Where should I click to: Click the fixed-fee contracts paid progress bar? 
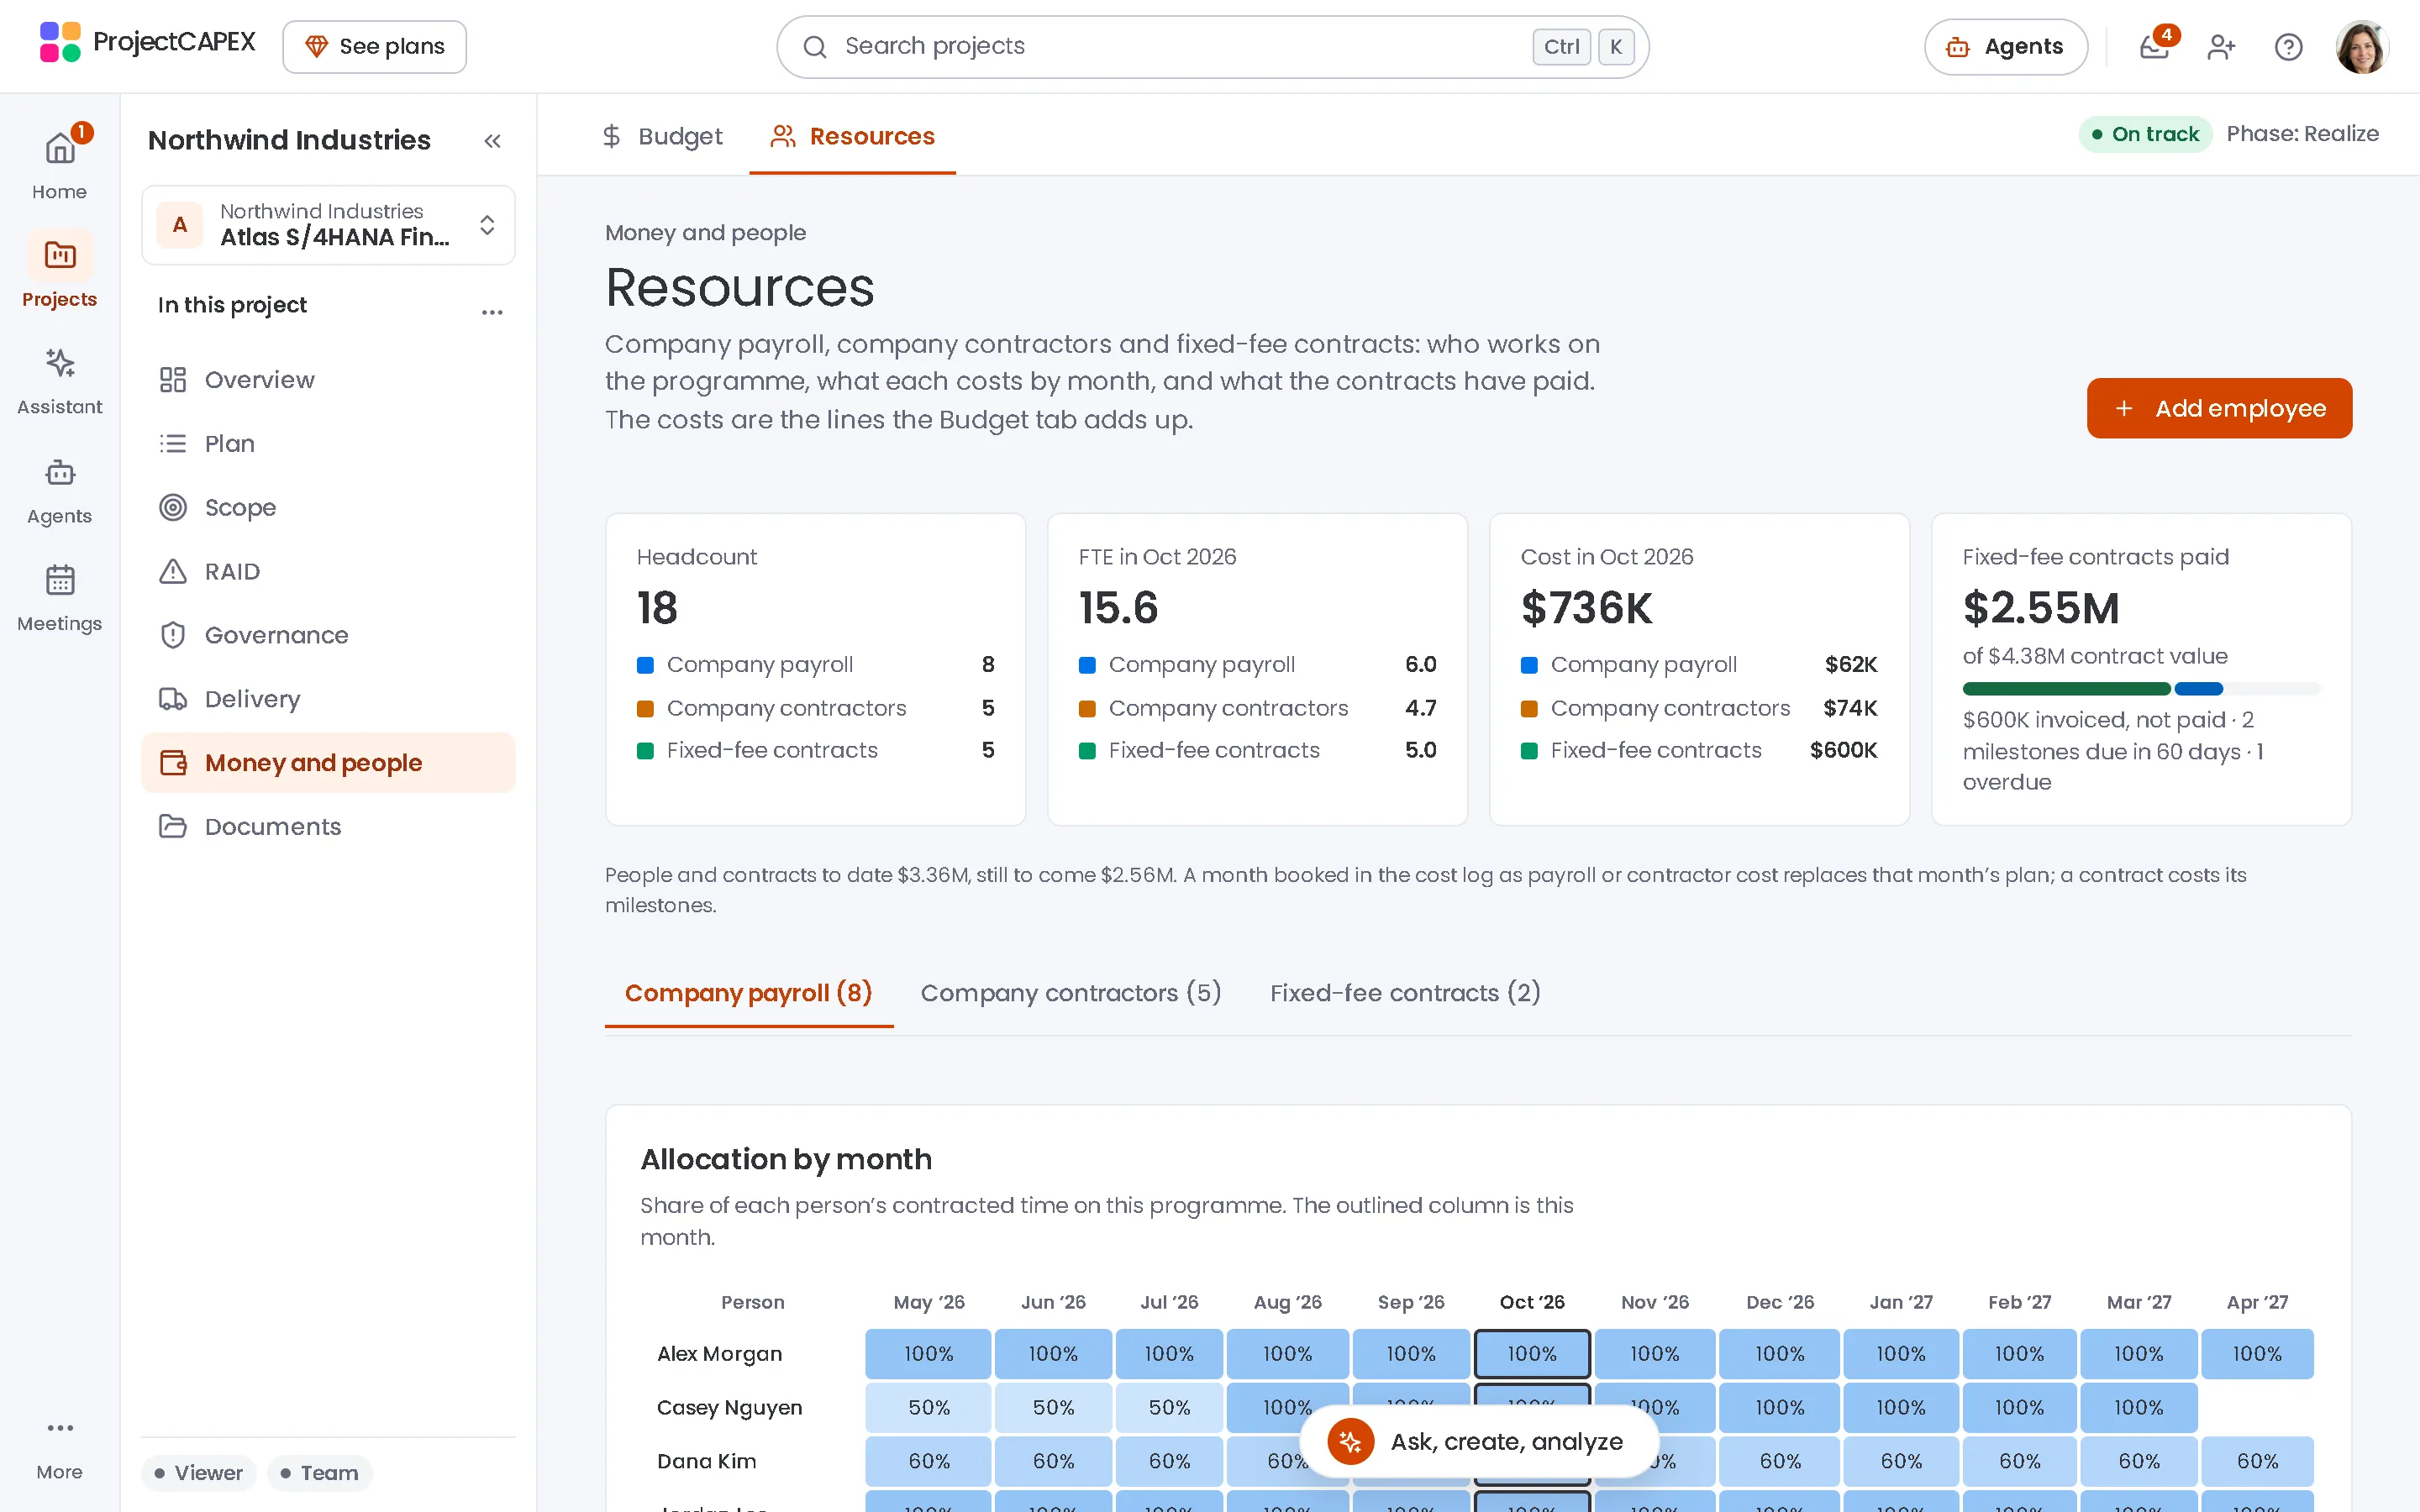pyautogui.click(x=2140, y=689)
